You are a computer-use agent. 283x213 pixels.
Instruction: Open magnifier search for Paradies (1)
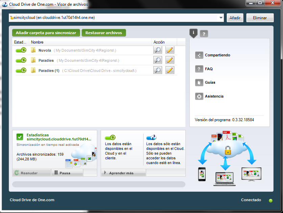(157, 70)
